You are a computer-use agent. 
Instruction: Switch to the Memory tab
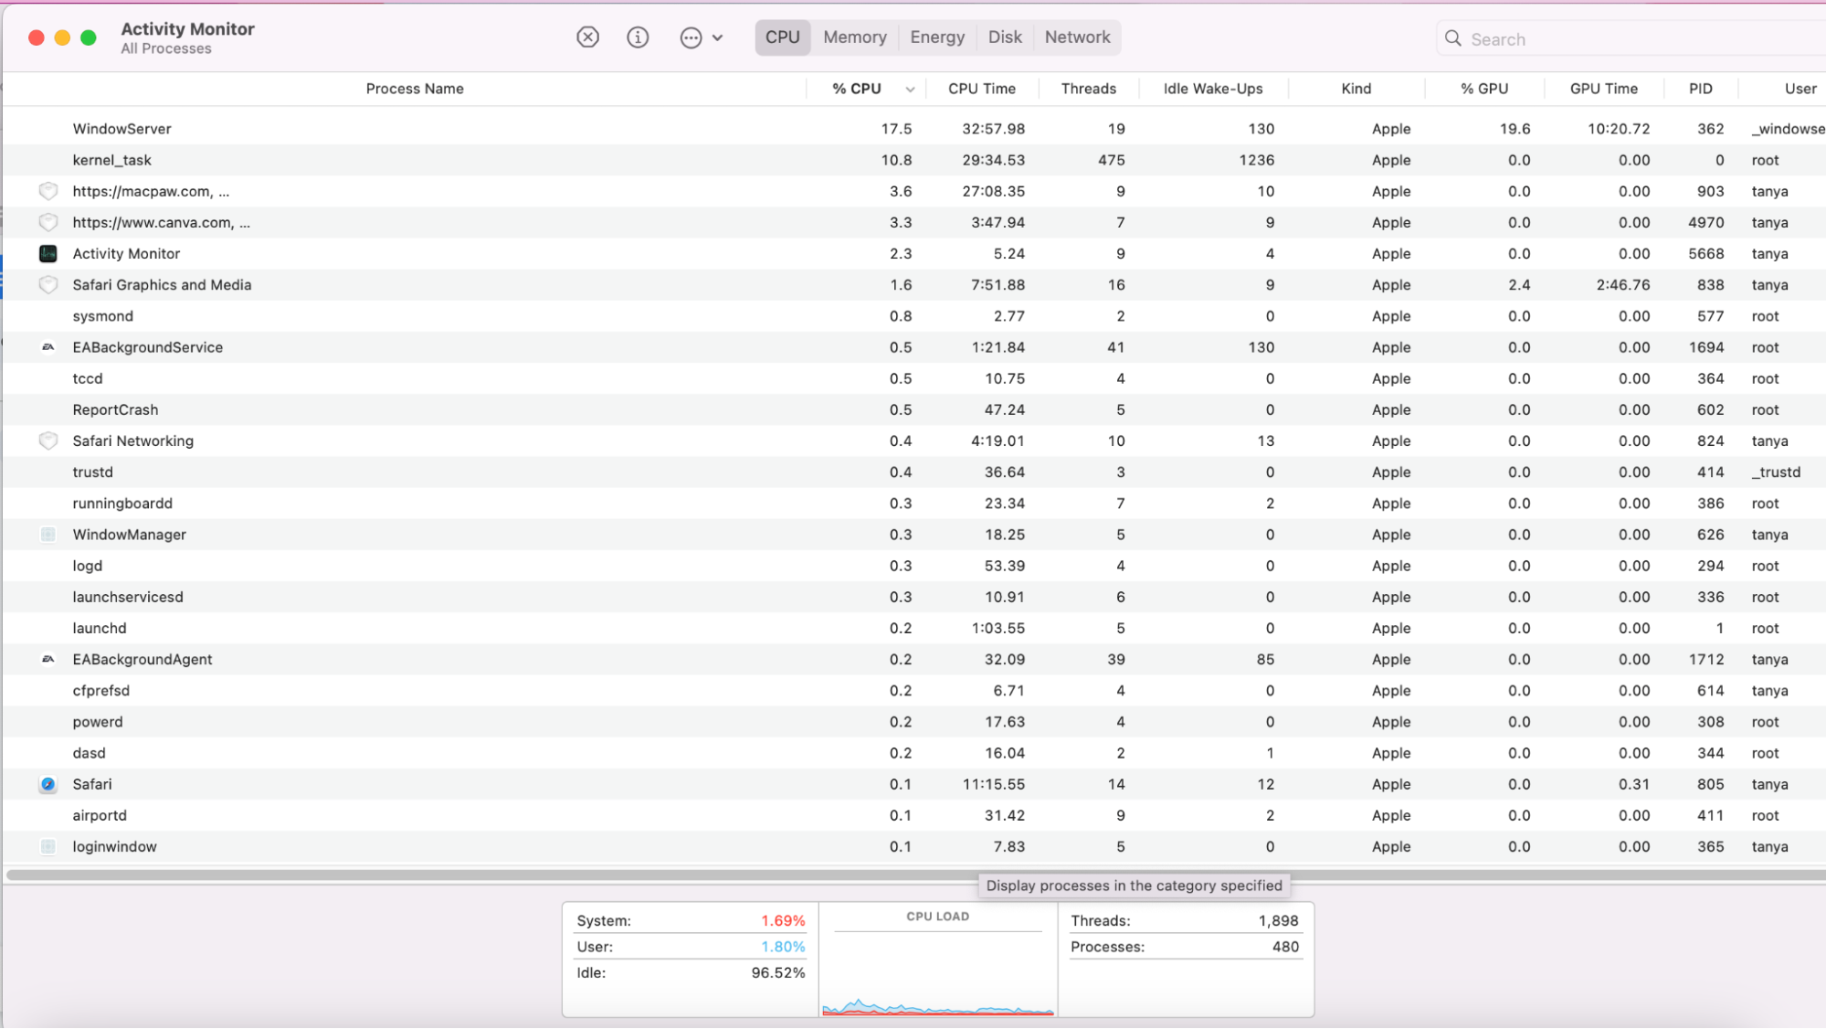[x=854, y=37]
